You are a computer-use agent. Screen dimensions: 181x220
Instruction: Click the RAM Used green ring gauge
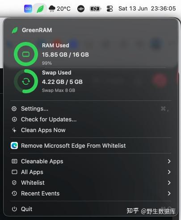26,54
